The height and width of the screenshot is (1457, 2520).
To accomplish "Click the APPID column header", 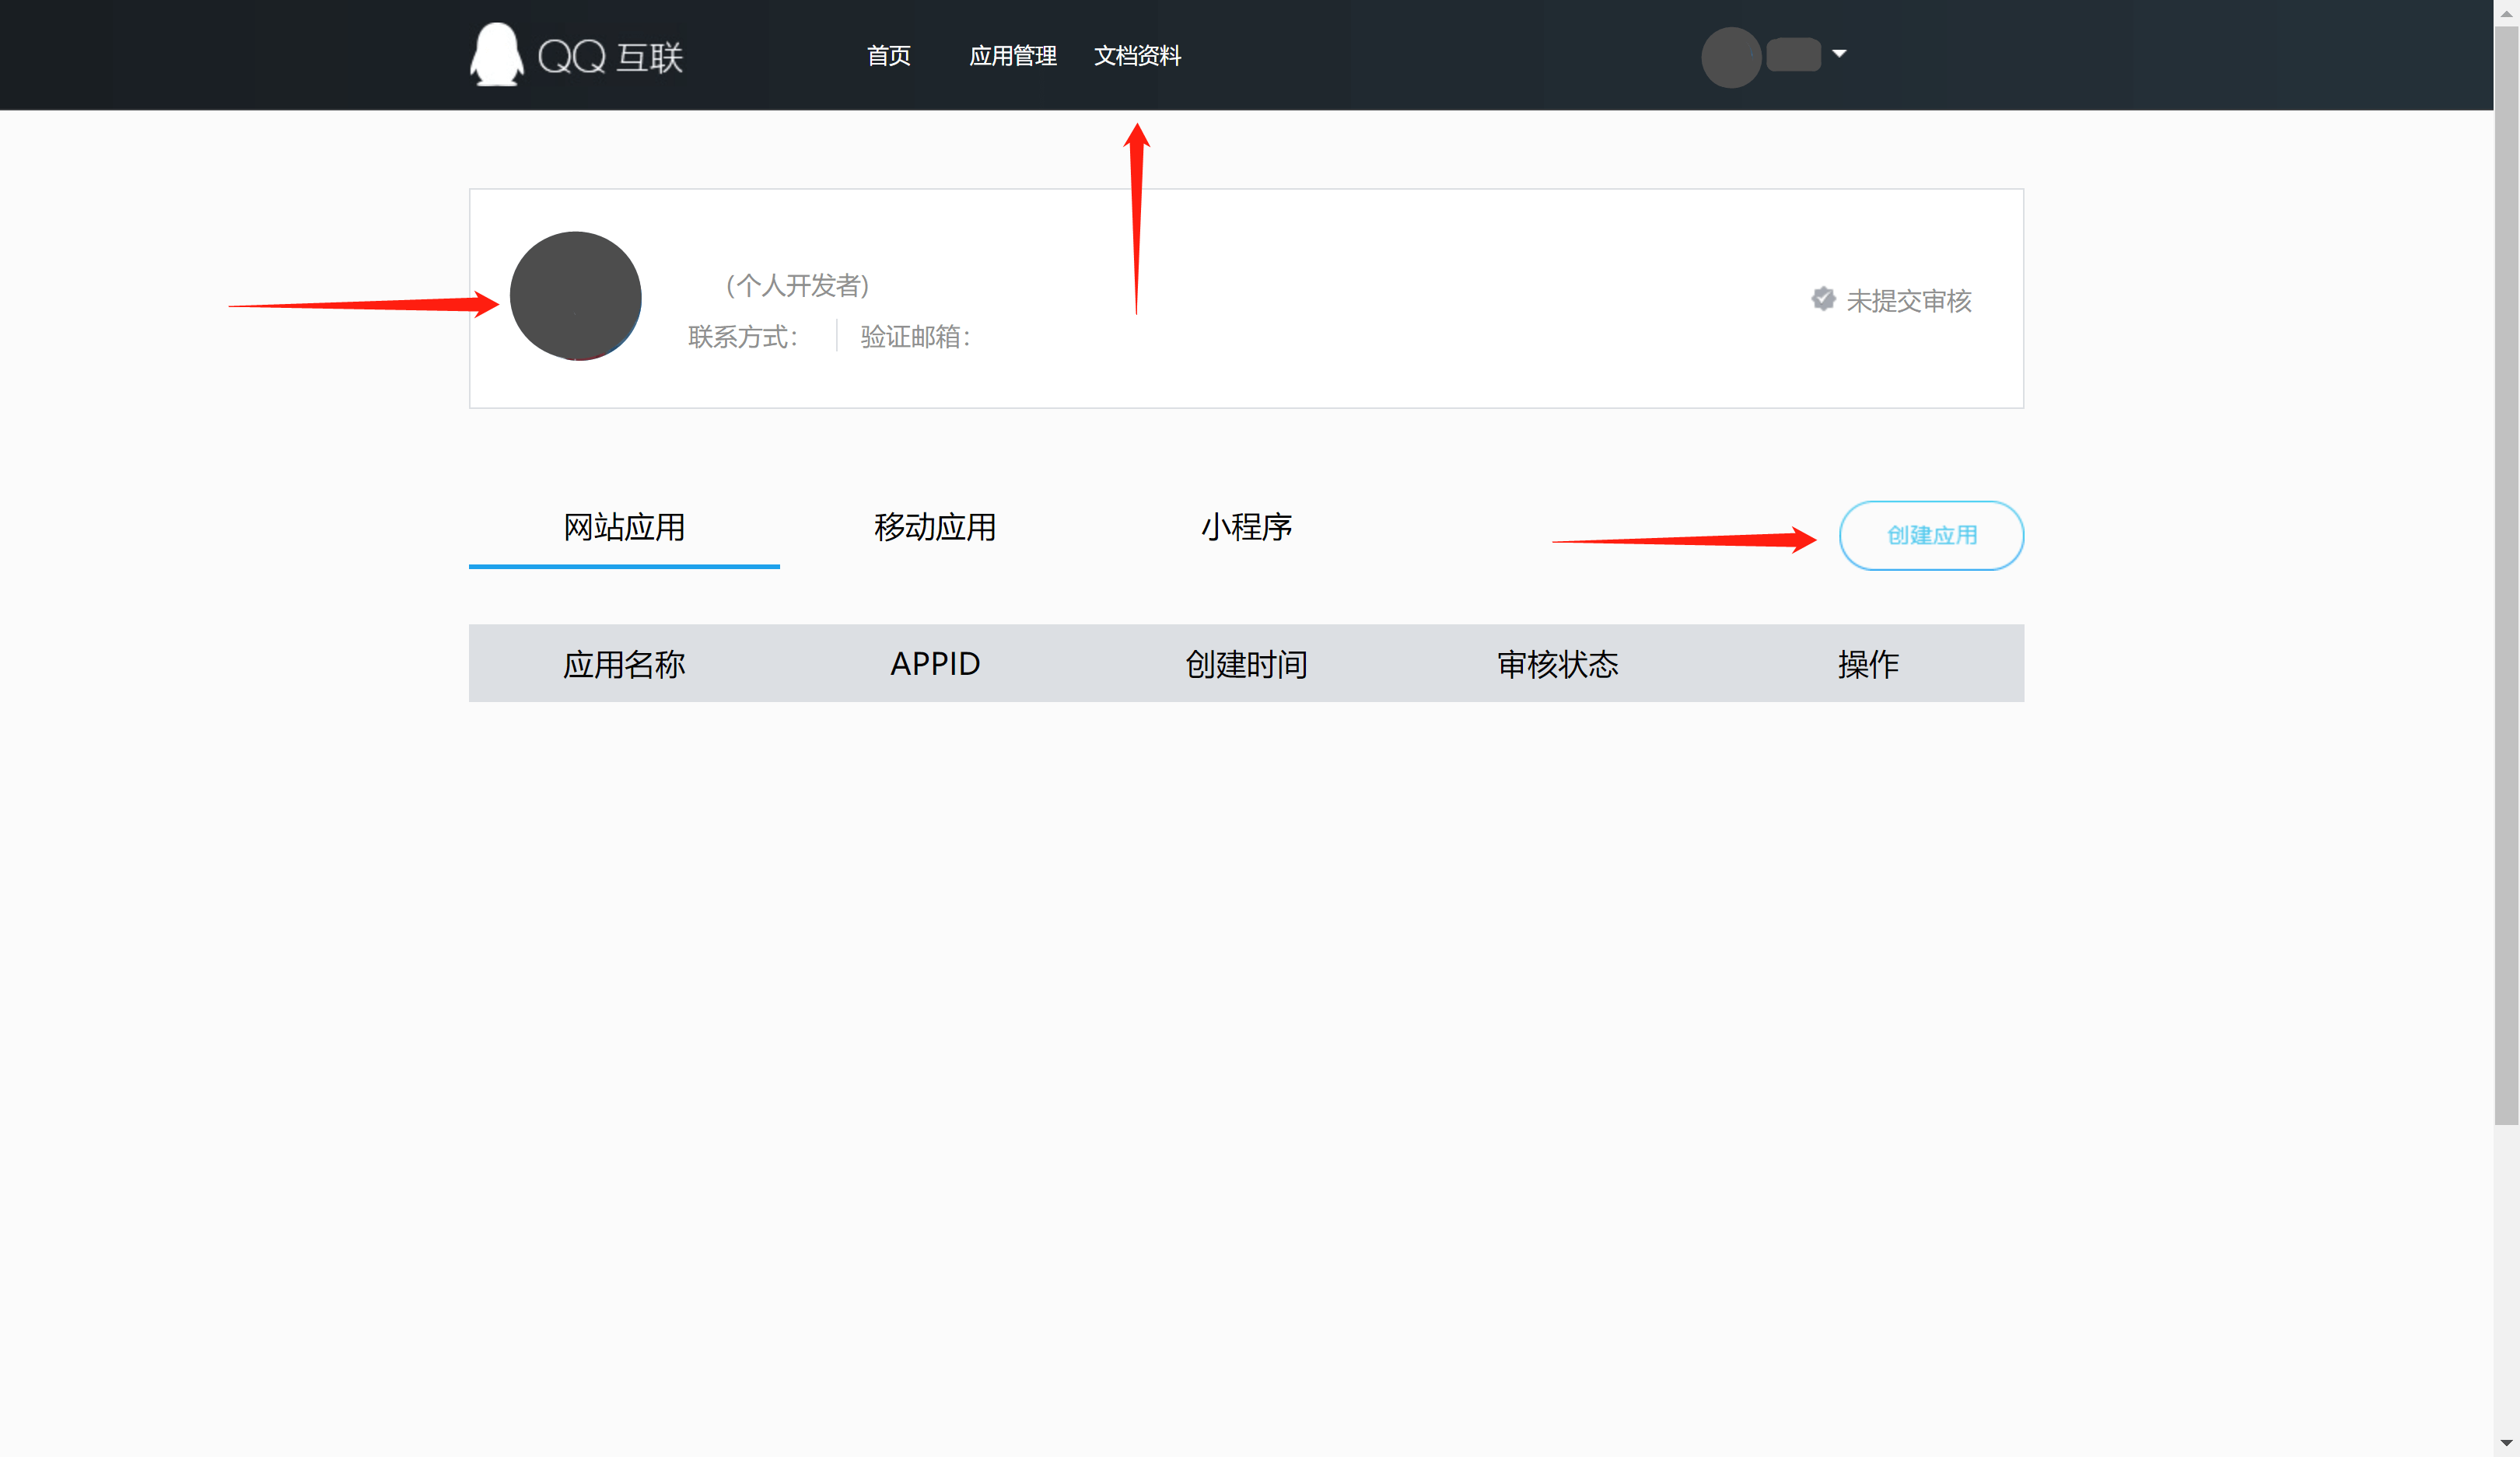I will click(x=934, y=665).
